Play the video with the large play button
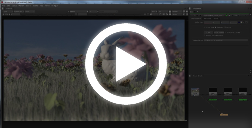 click(126, 64)
